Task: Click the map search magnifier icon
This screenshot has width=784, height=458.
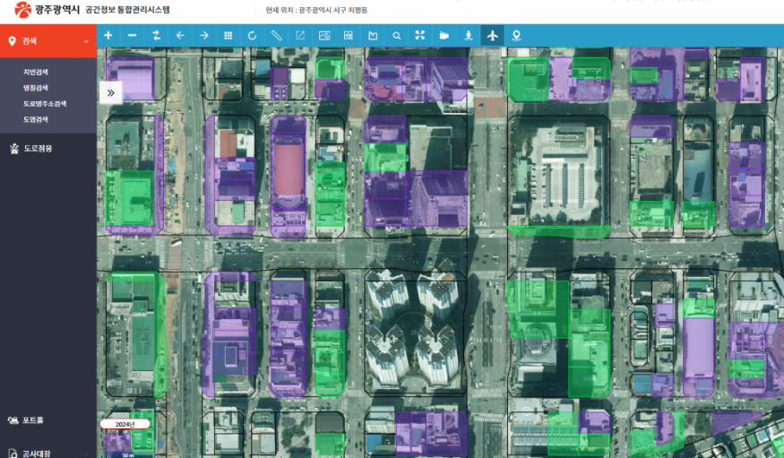Action: coord(396,35)
